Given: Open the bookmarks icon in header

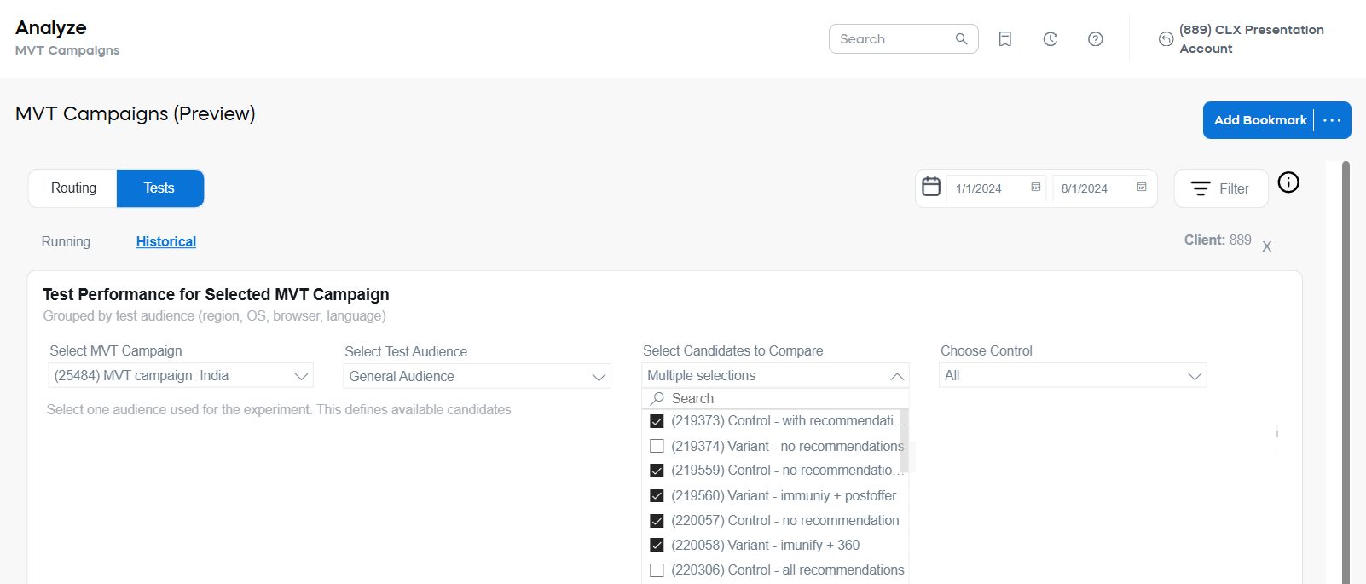Looking at the screenshot, I should (1005, 39).
